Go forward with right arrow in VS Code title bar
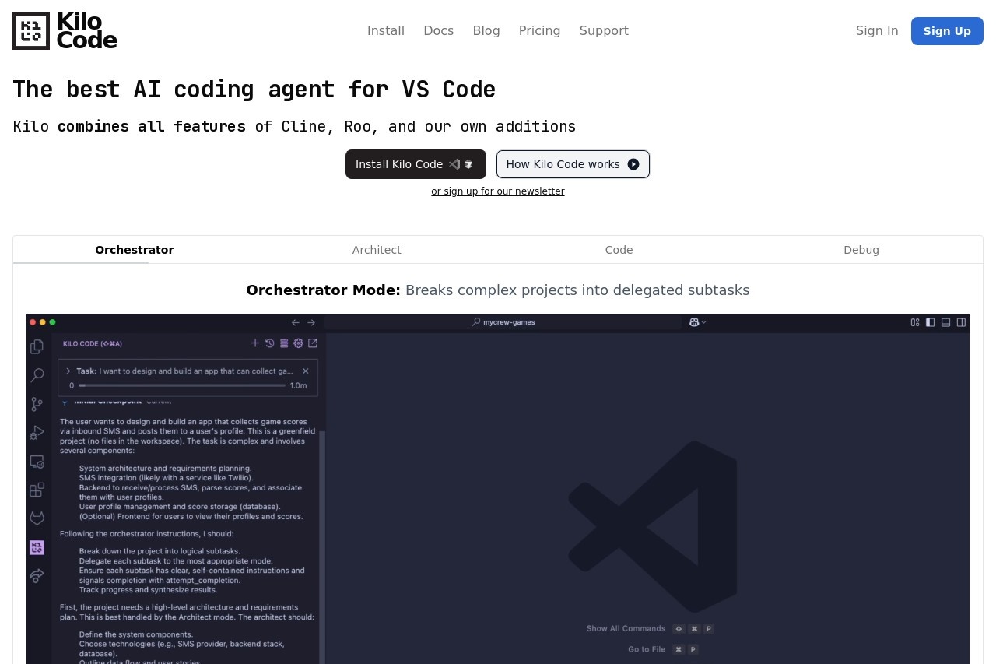Screen dimensions: 996x664 (311, 322)
